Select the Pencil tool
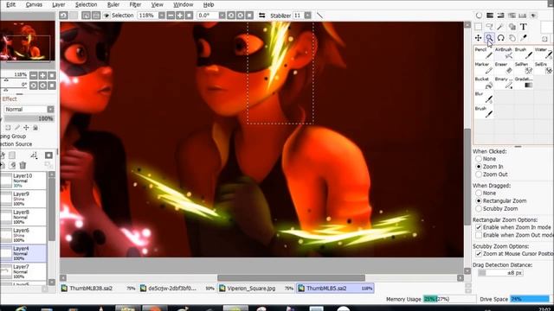The height and width of the screenshot is (311, 554). [x=483, y=53]
